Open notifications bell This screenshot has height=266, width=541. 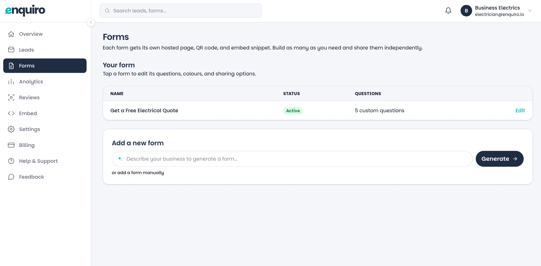pos(448,11)
